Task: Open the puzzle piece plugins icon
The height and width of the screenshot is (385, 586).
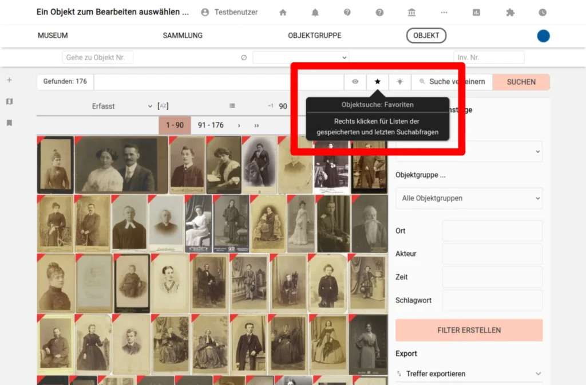Action: [510, 13]
